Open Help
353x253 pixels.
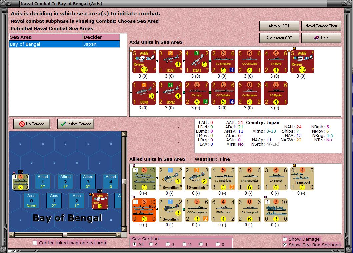[x=321, y=38]
